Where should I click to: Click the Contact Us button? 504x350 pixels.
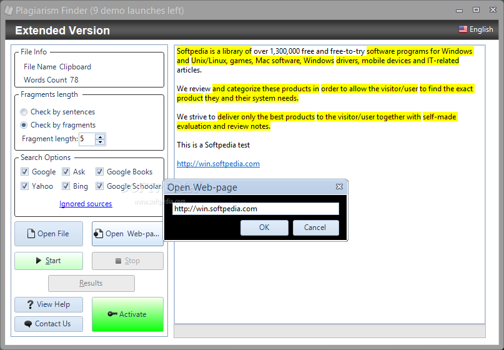(49, 324)
